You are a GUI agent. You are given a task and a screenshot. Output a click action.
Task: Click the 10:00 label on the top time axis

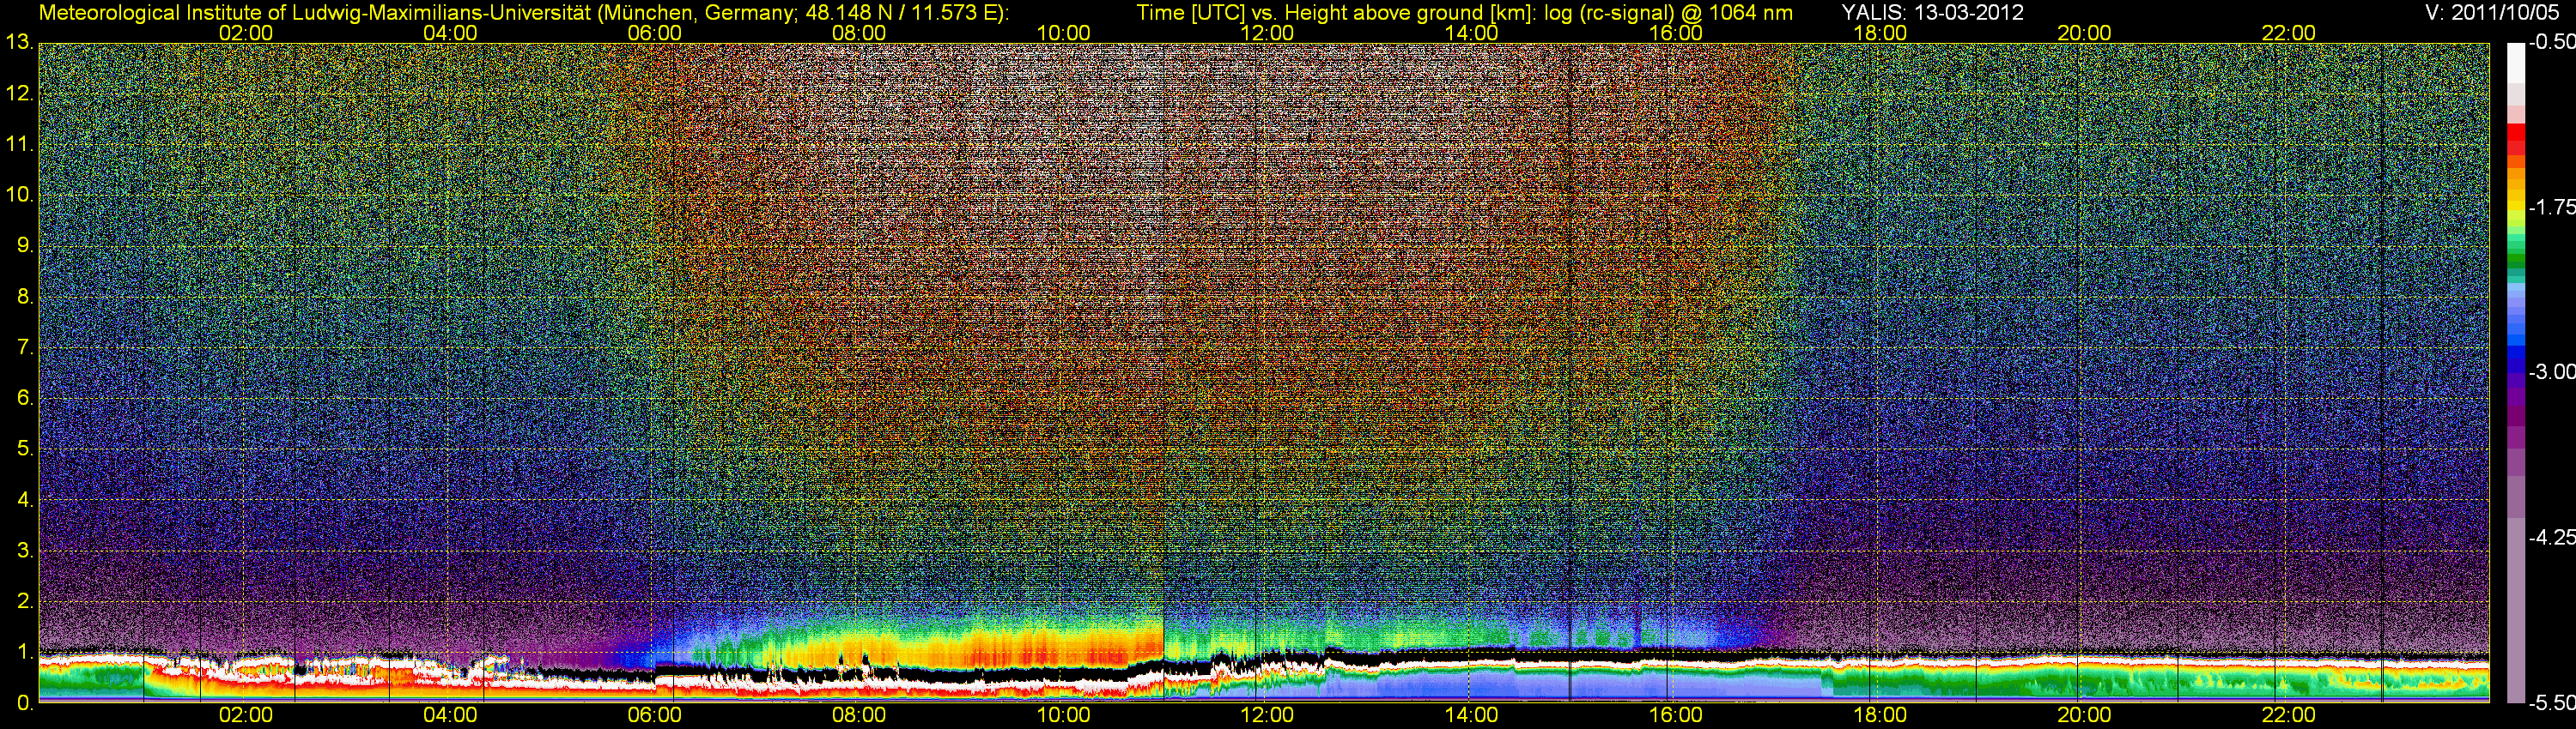tap(1063, 33)
